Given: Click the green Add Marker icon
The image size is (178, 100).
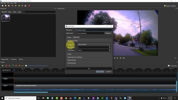Looking at the screenshot, I should pos(13,66).
